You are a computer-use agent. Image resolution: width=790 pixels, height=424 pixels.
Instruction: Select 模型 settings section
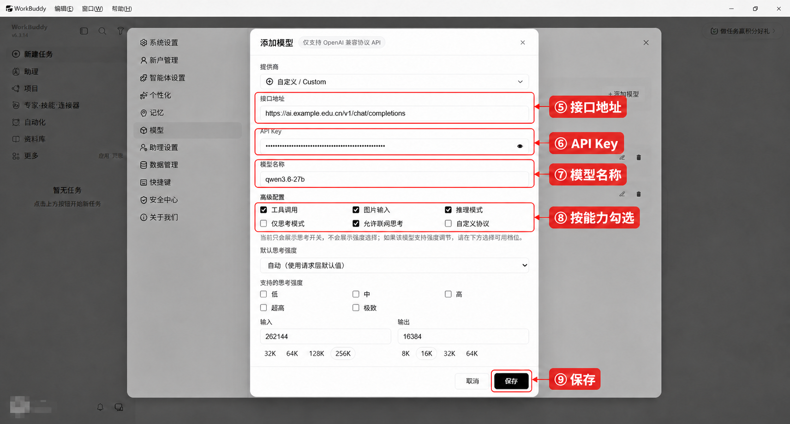pos(188,130)
